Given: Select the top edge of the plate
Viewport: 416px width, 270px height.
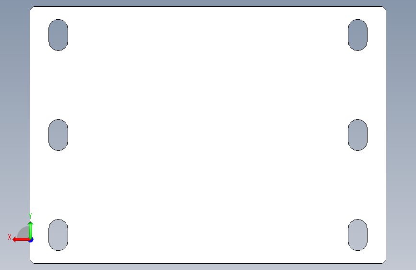Looking at the screenshot, I should [208, 6].
